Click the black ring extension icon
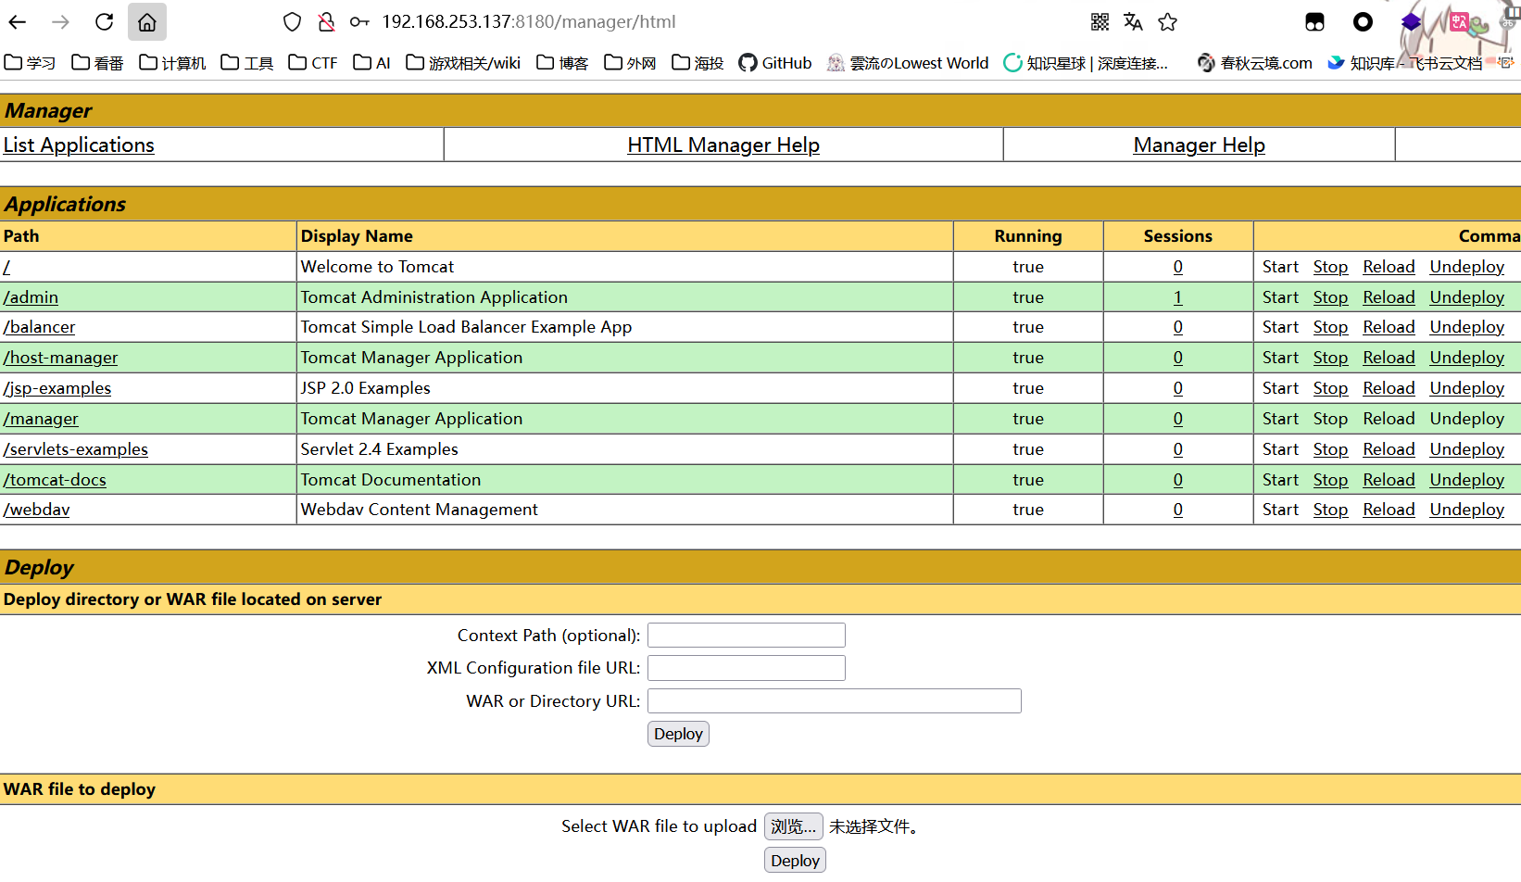Viewport: 1521px width, 882px height. point(1363,21)
